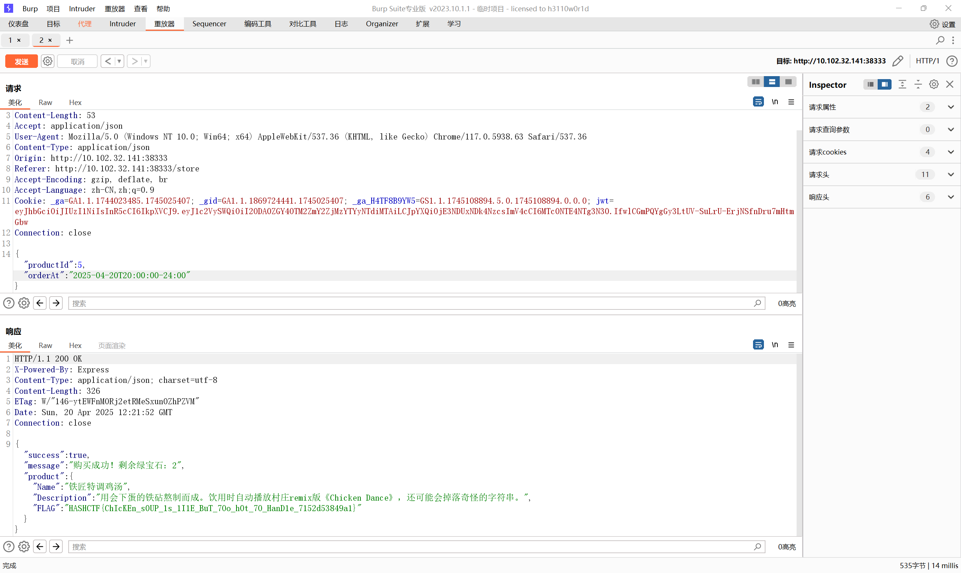
Task: Click Inspector collapse all sections icon
Action: tap(918, 84)
